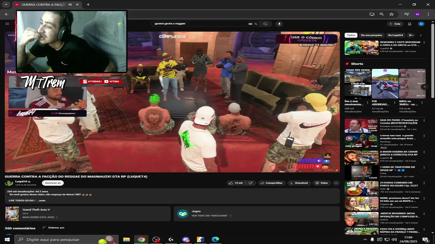Screen dimensions: 435x244
Task: Click Windows taskbar search box
Action: click(67, 239)
